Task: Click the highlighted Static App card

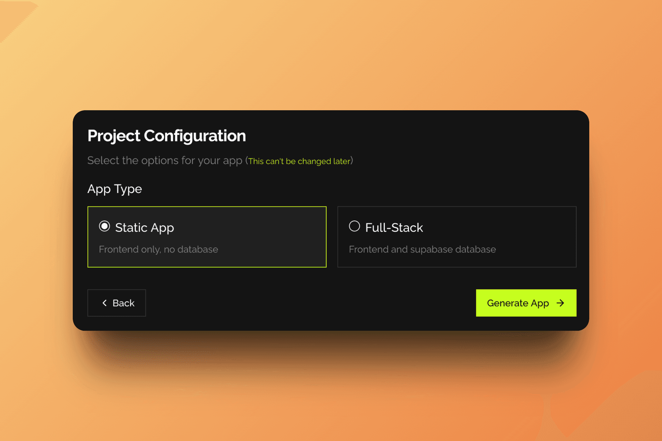Action: pyautogui.click(x=207, y=237)
